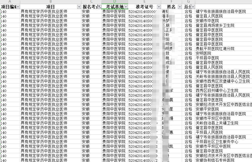Image resolution: width=252 pixels, height=162 pixels.
Task: Click the column C header letter
Action: (91, 2)
